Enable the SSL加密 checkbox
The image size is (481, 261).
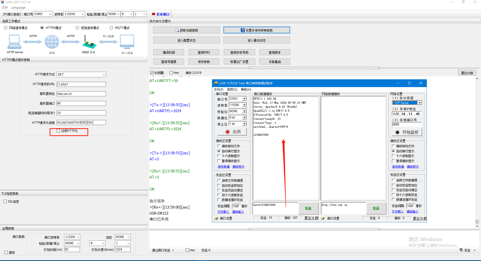point(5,202)
